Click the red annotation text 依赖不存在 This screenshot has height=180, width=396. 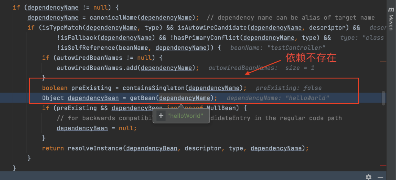311,58
